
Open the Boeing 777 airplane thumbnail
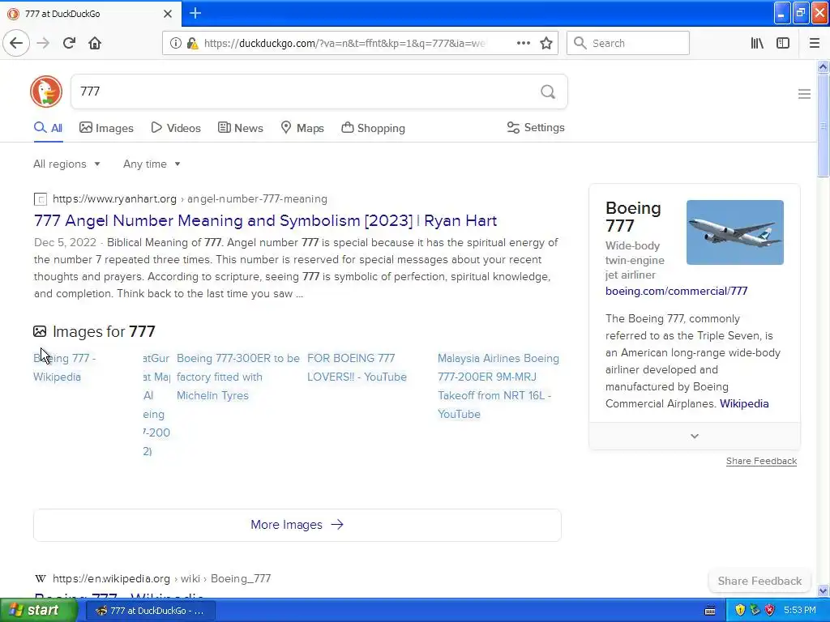pyautogui.click(x=734, y=232)
